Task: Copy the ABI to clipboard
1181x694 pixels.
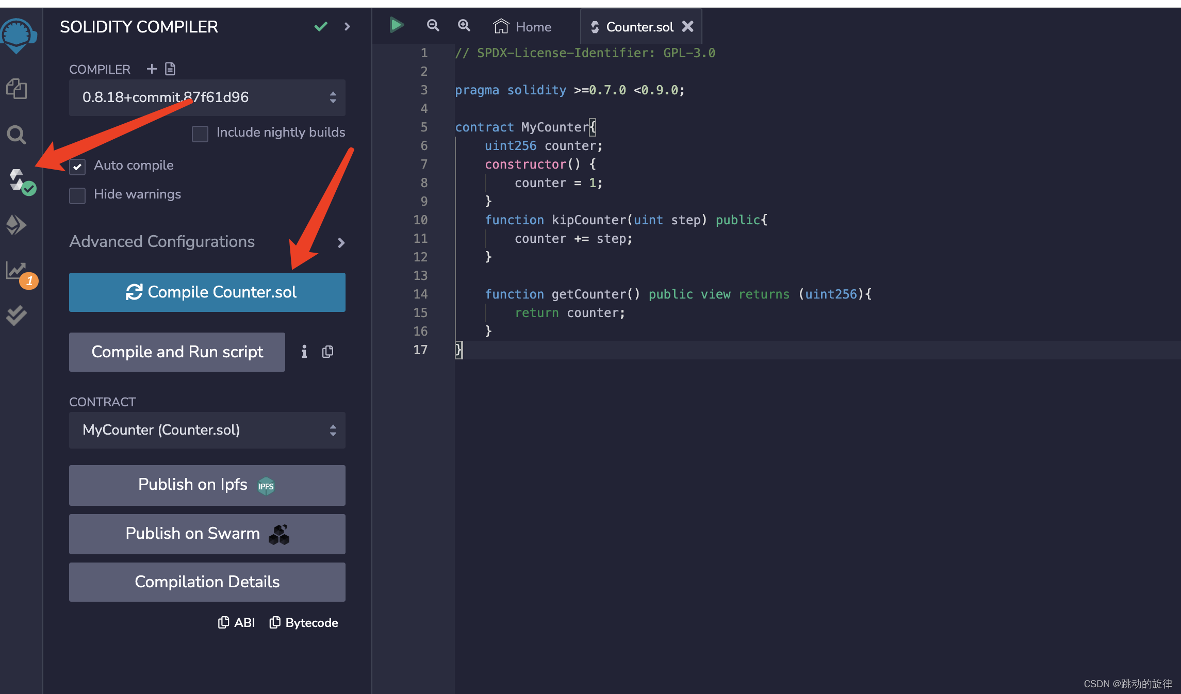Action: 236,622
